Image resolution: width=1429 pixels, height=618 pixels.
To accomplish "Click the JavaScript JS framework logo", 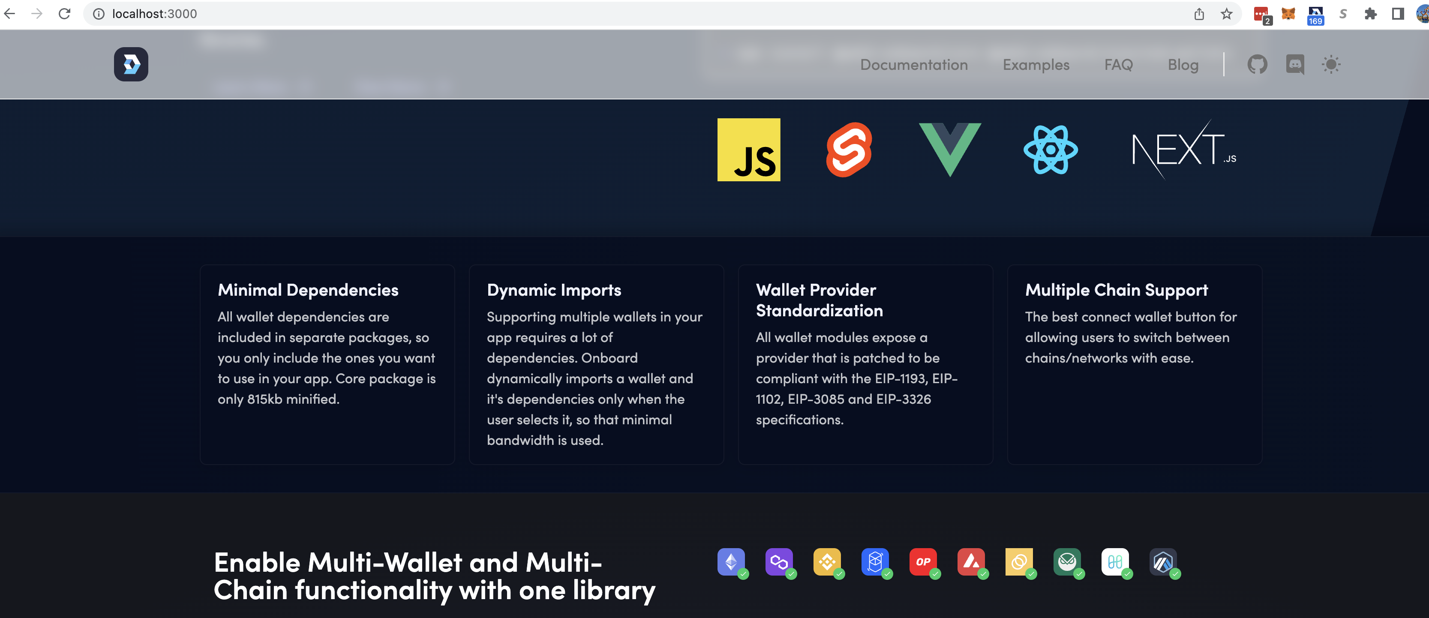I will [748, 150].
